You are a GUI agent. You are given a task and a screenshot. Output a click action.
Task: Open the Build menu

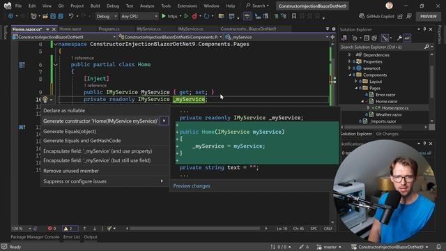coord(95,6)
